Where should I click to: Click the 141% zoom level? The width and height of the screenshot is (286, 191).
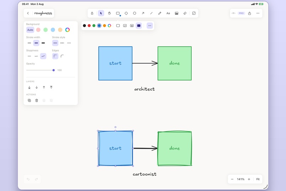click(241, 179)
